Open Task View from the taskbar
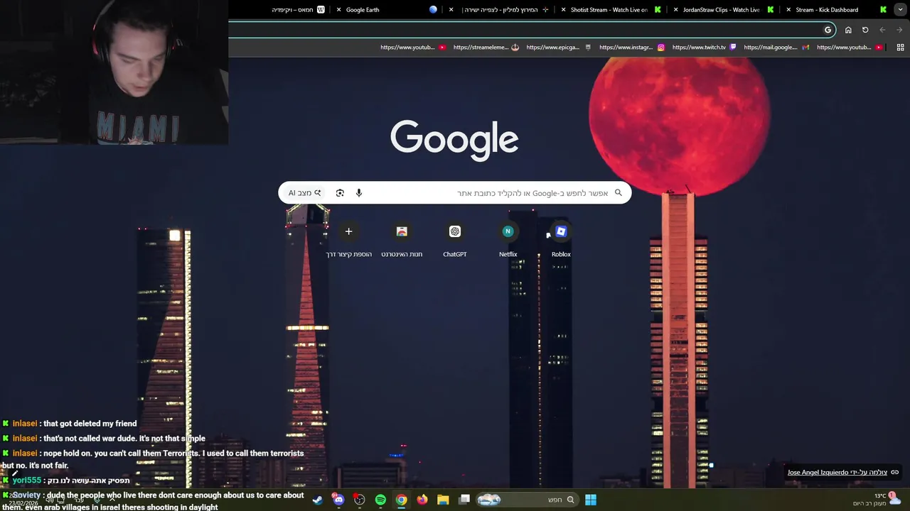Image resolution: width=910 pixels, height=511 pixels. pos(464,500)
